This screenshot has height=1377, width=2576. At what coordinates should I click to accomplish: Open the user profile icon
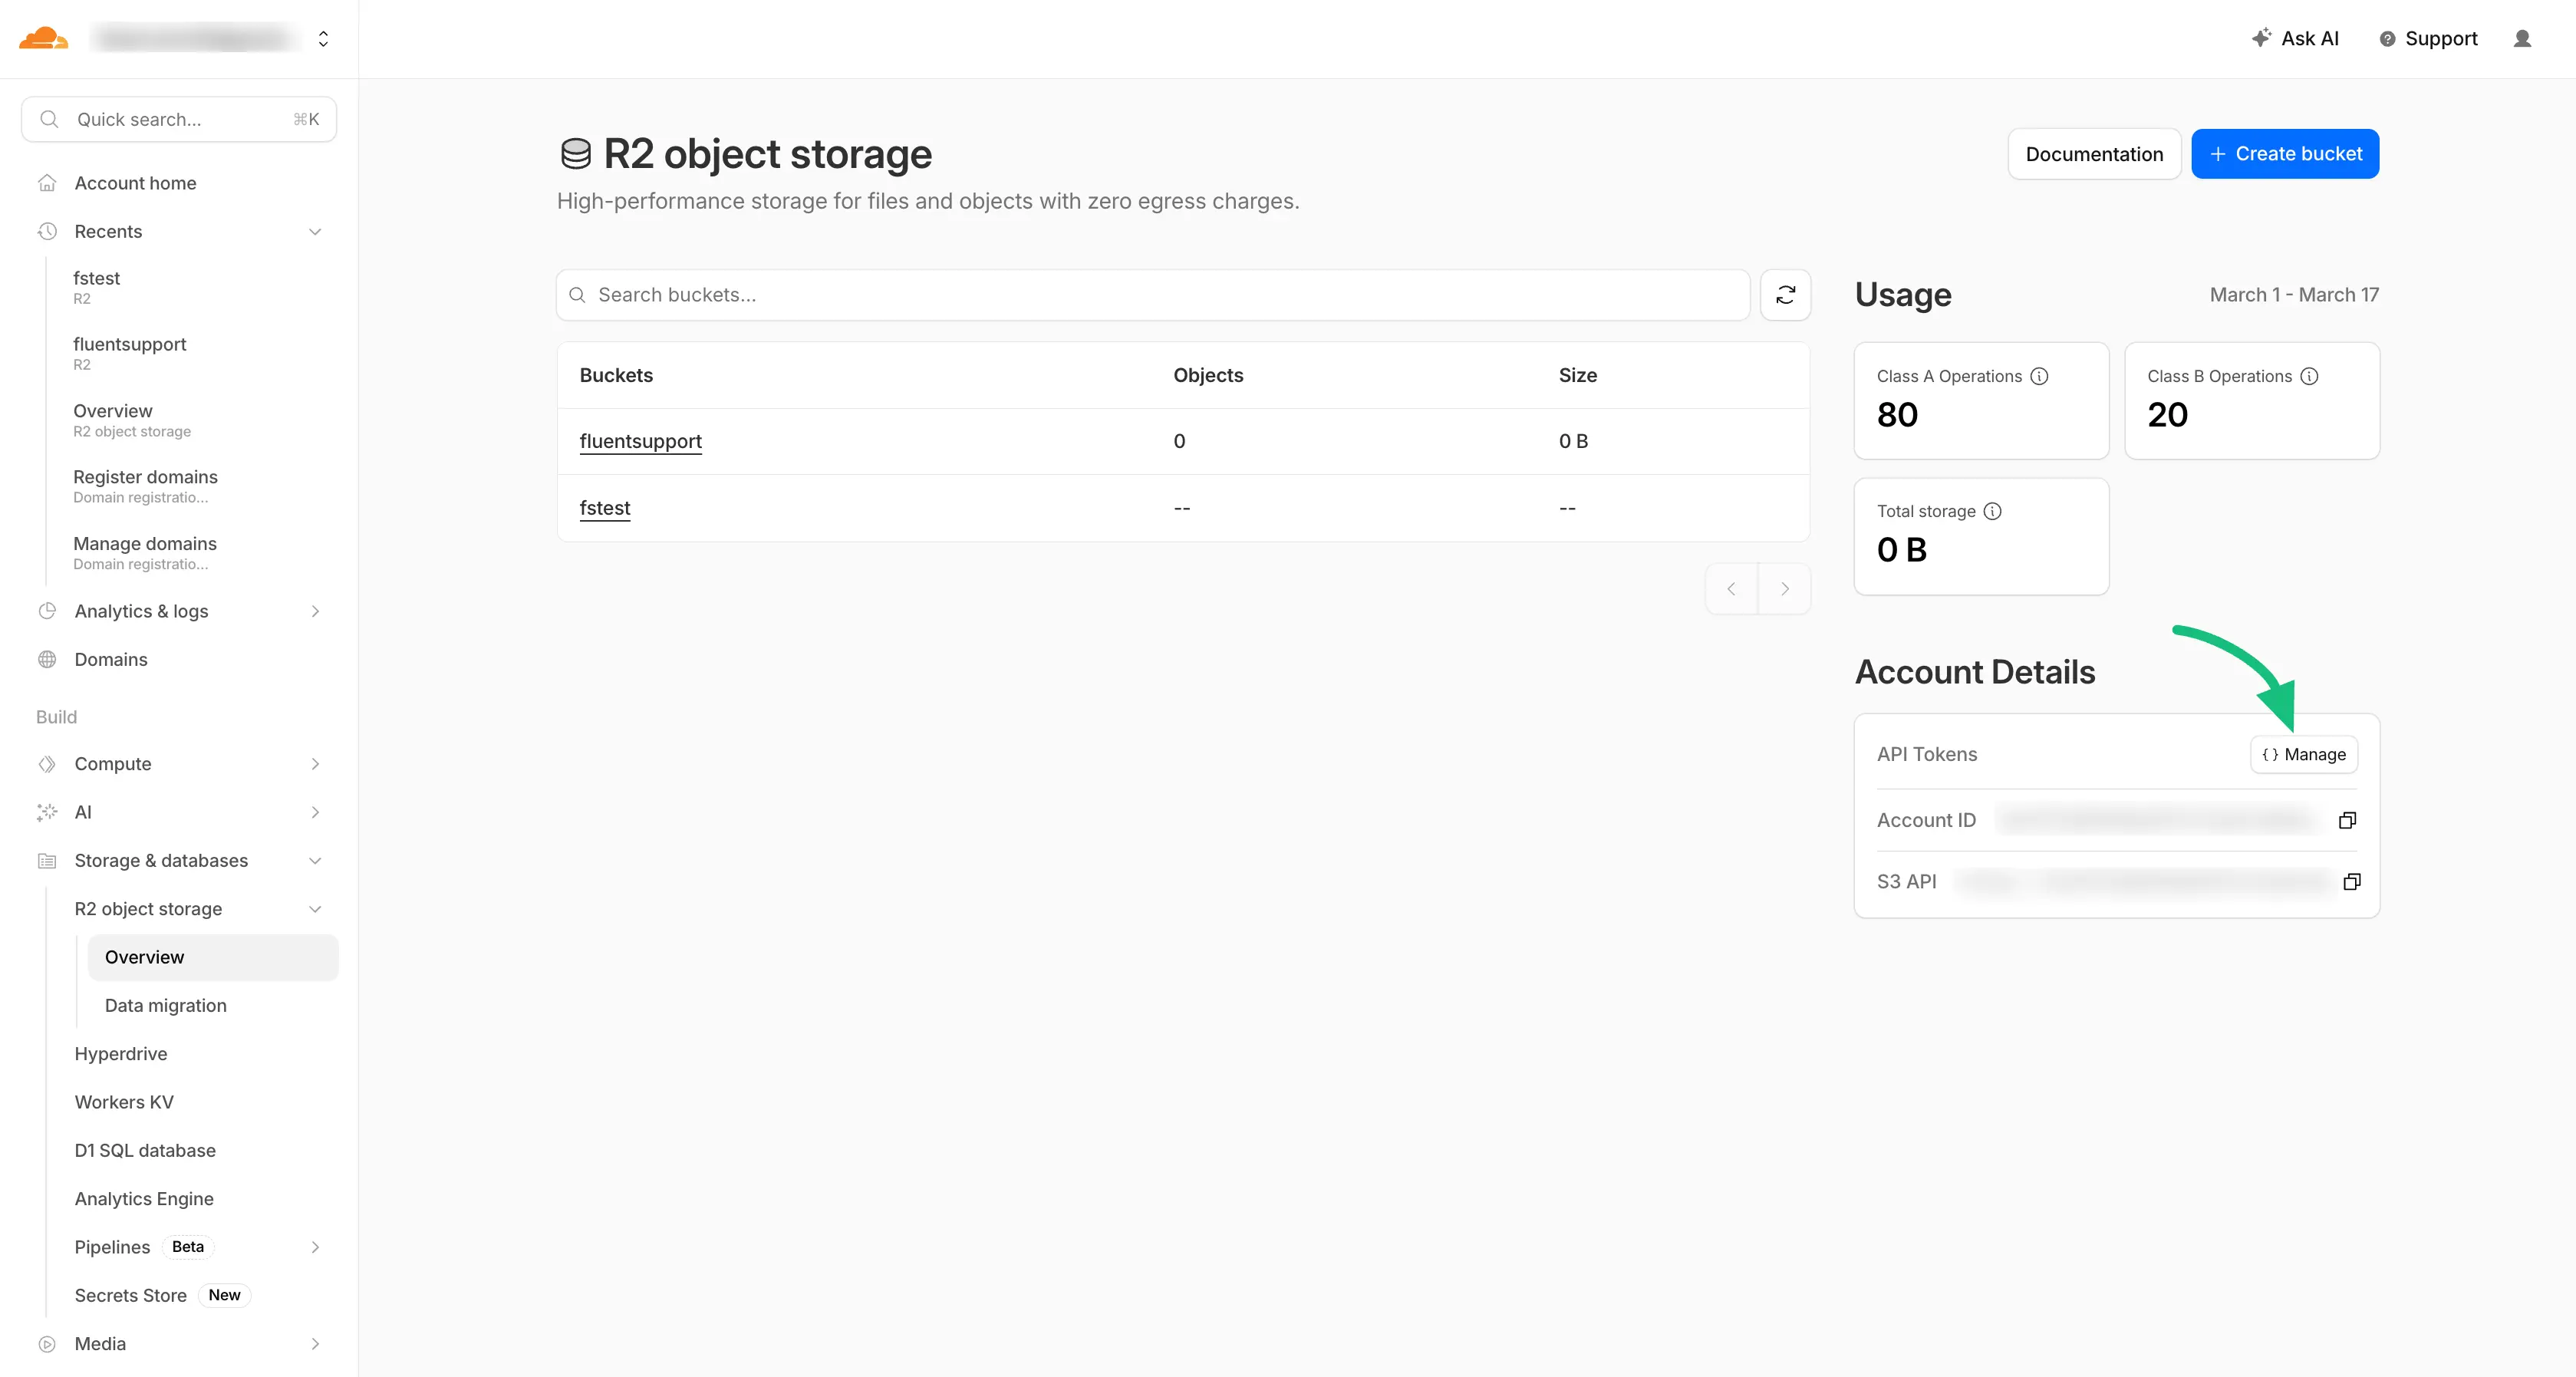(2522, 38)
